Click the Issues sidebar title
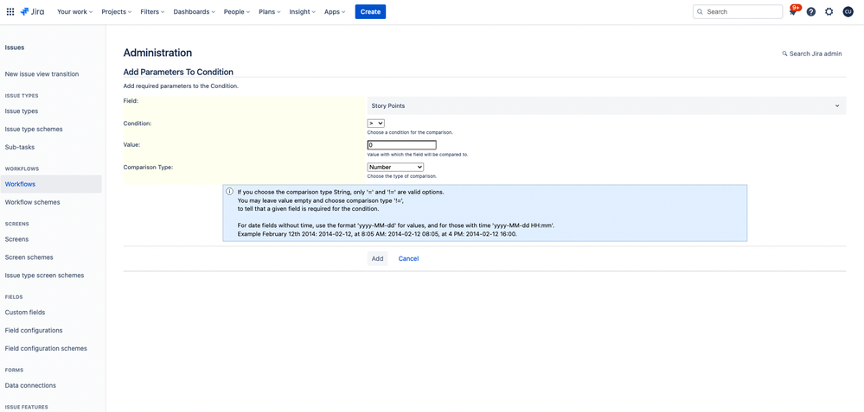864x412 pixels. click(15, 48)
